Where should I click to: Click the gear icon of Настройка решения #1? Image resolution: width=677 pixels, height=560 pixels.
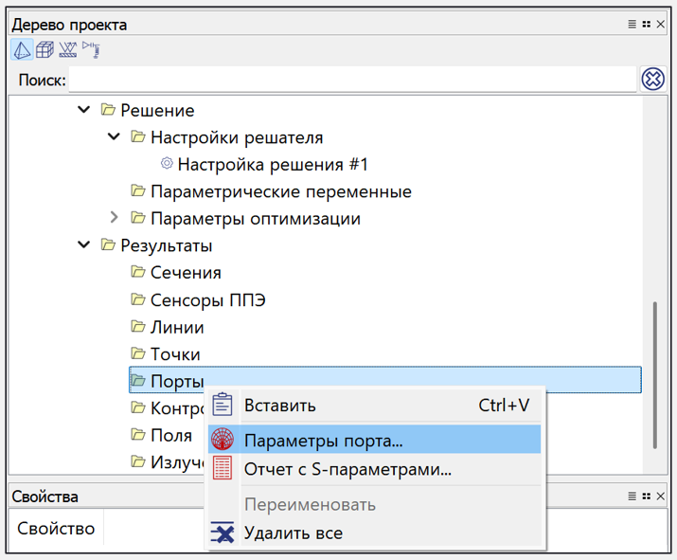(x=167, y=164)
